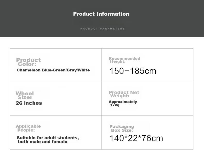The width and height of the screenshot is (204, 158).
Task: Click Chameleon Blue-Green/Gray/White text
Action: tap(53, 70)
